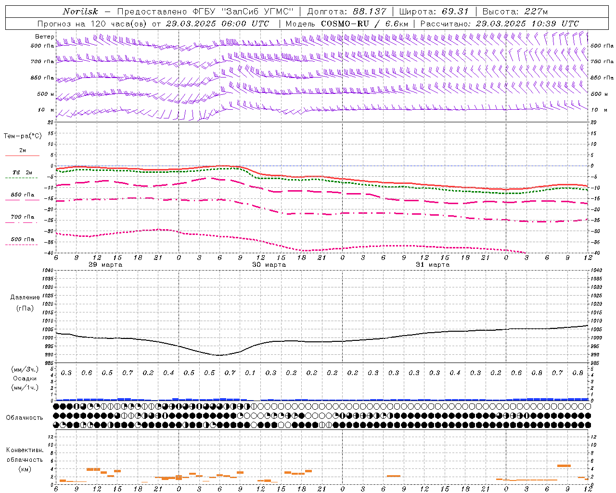The width and height of the screenshot is (616, 493).
Task: Click the 'Тем-ра(°C)' temperature label
Action: [x=23, y=136]
